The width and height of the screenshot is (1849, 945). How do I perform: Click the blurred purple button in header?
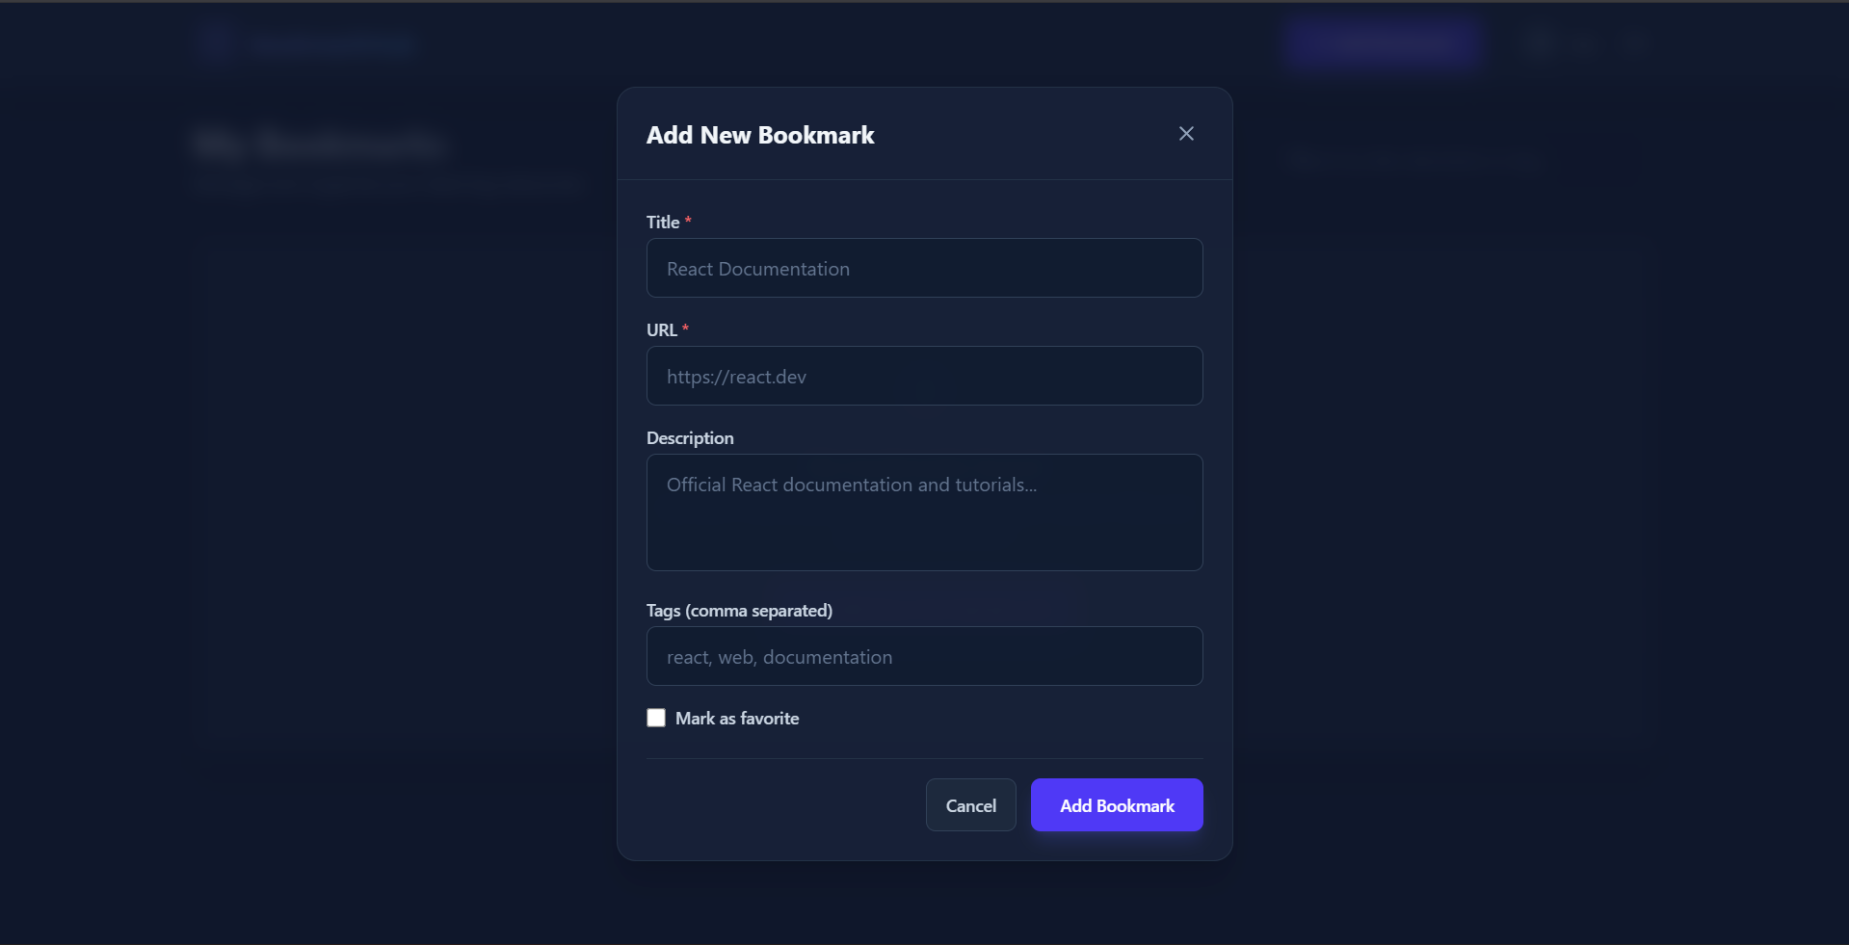coord(1384,43)
